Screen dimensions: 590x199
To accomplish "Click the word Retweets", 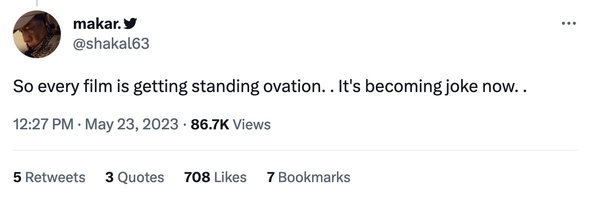I will [55, 177].
